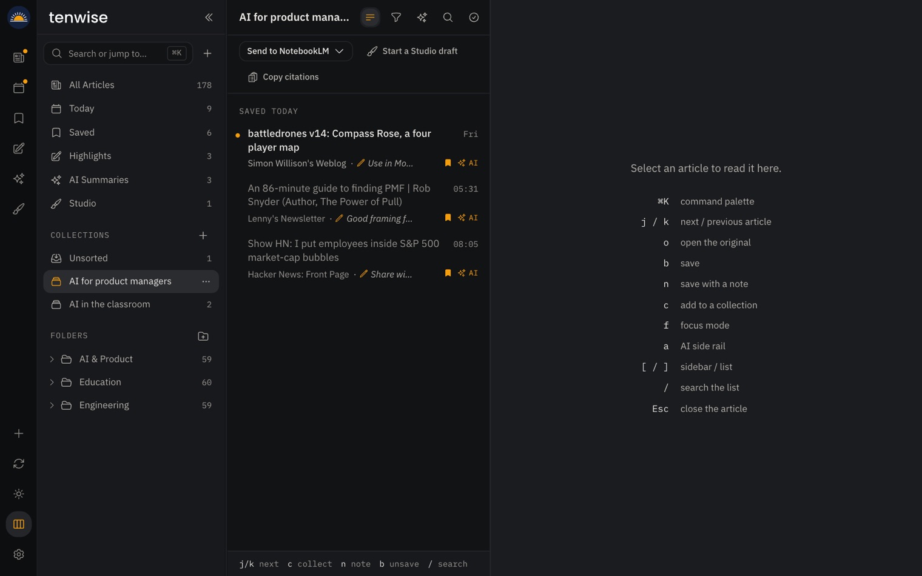This screenshot has width=922, height=576.
Task: Open Highlights in sidebar
Action: point(131,156)
